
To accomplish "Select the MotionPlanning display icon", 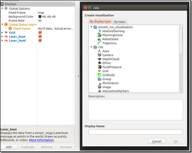I will (100, 31).
